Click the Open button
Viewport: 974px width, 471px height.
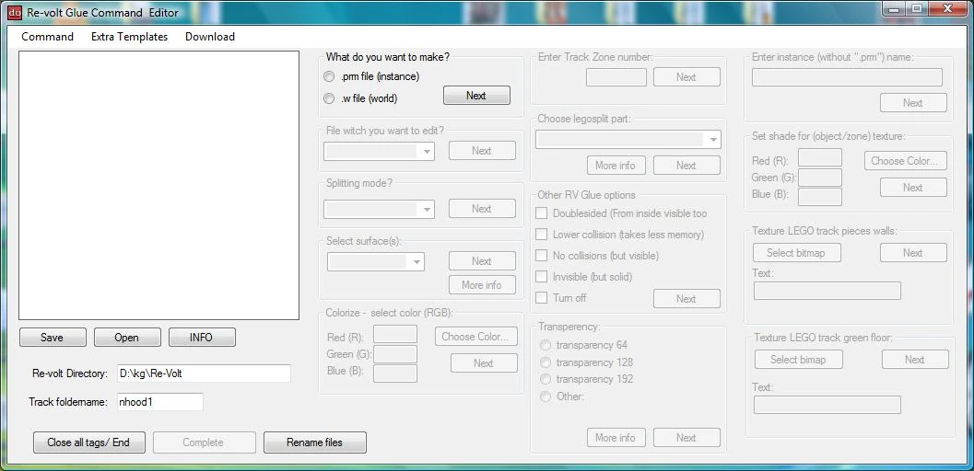point(127,338)
